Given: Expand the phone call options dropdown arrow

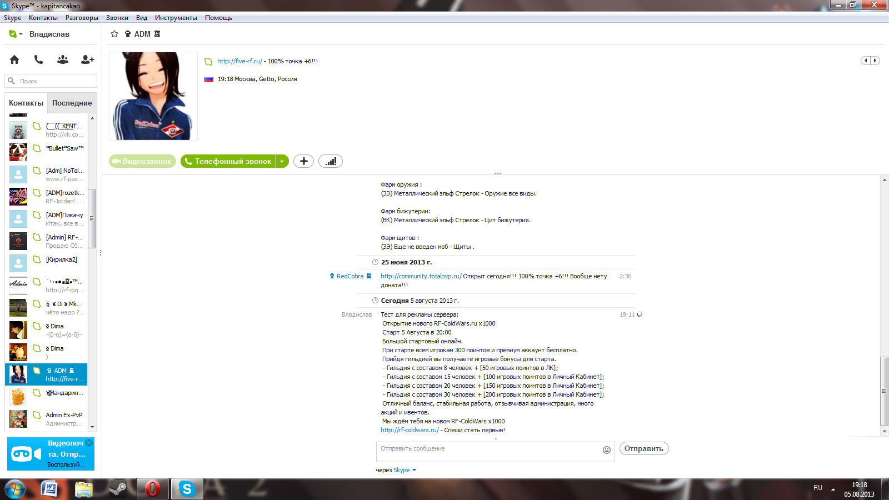Looking at the screenshot, I should (x=282, y=161).
